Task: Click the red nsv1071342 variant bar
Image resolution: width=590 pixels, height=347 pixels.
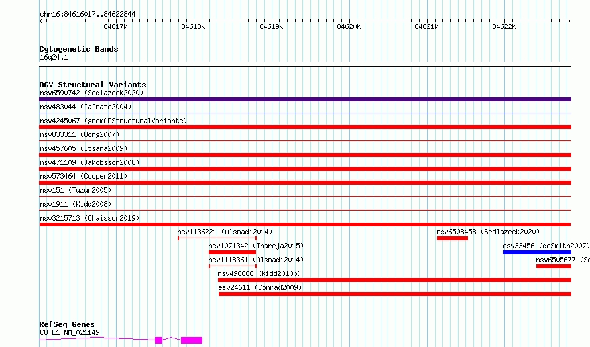Action: (x=232, y=252)
